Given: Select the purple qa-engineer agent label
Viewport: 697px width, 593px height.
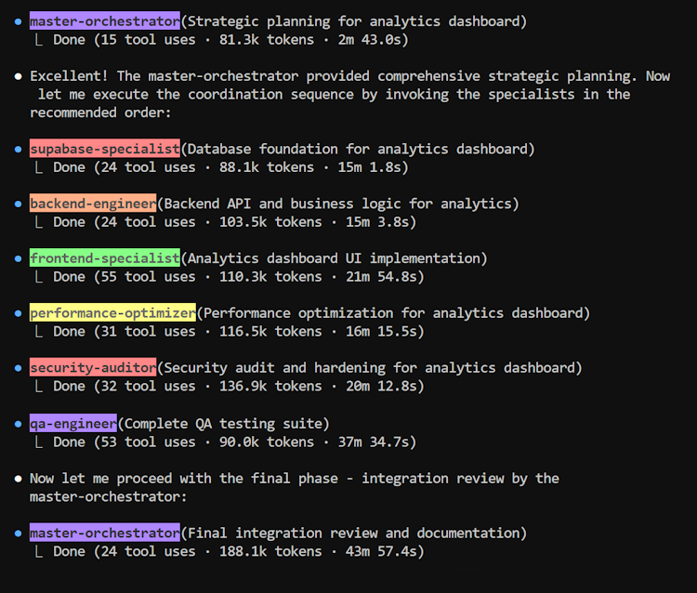Looking at the screenshot, I should point(73,423).
